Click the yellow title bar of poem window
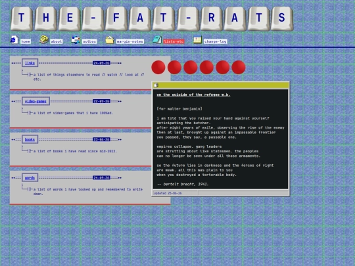Image resolution: width=355 pixels, height=266 pixels. click(x=220, y=85)
